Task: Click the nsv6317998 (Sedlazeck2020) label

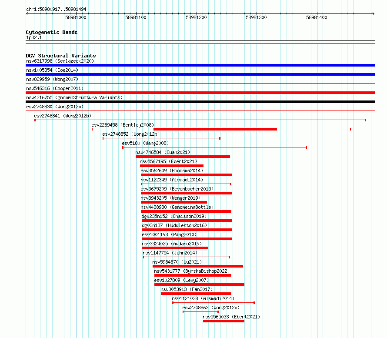Action: click(60, 61)
